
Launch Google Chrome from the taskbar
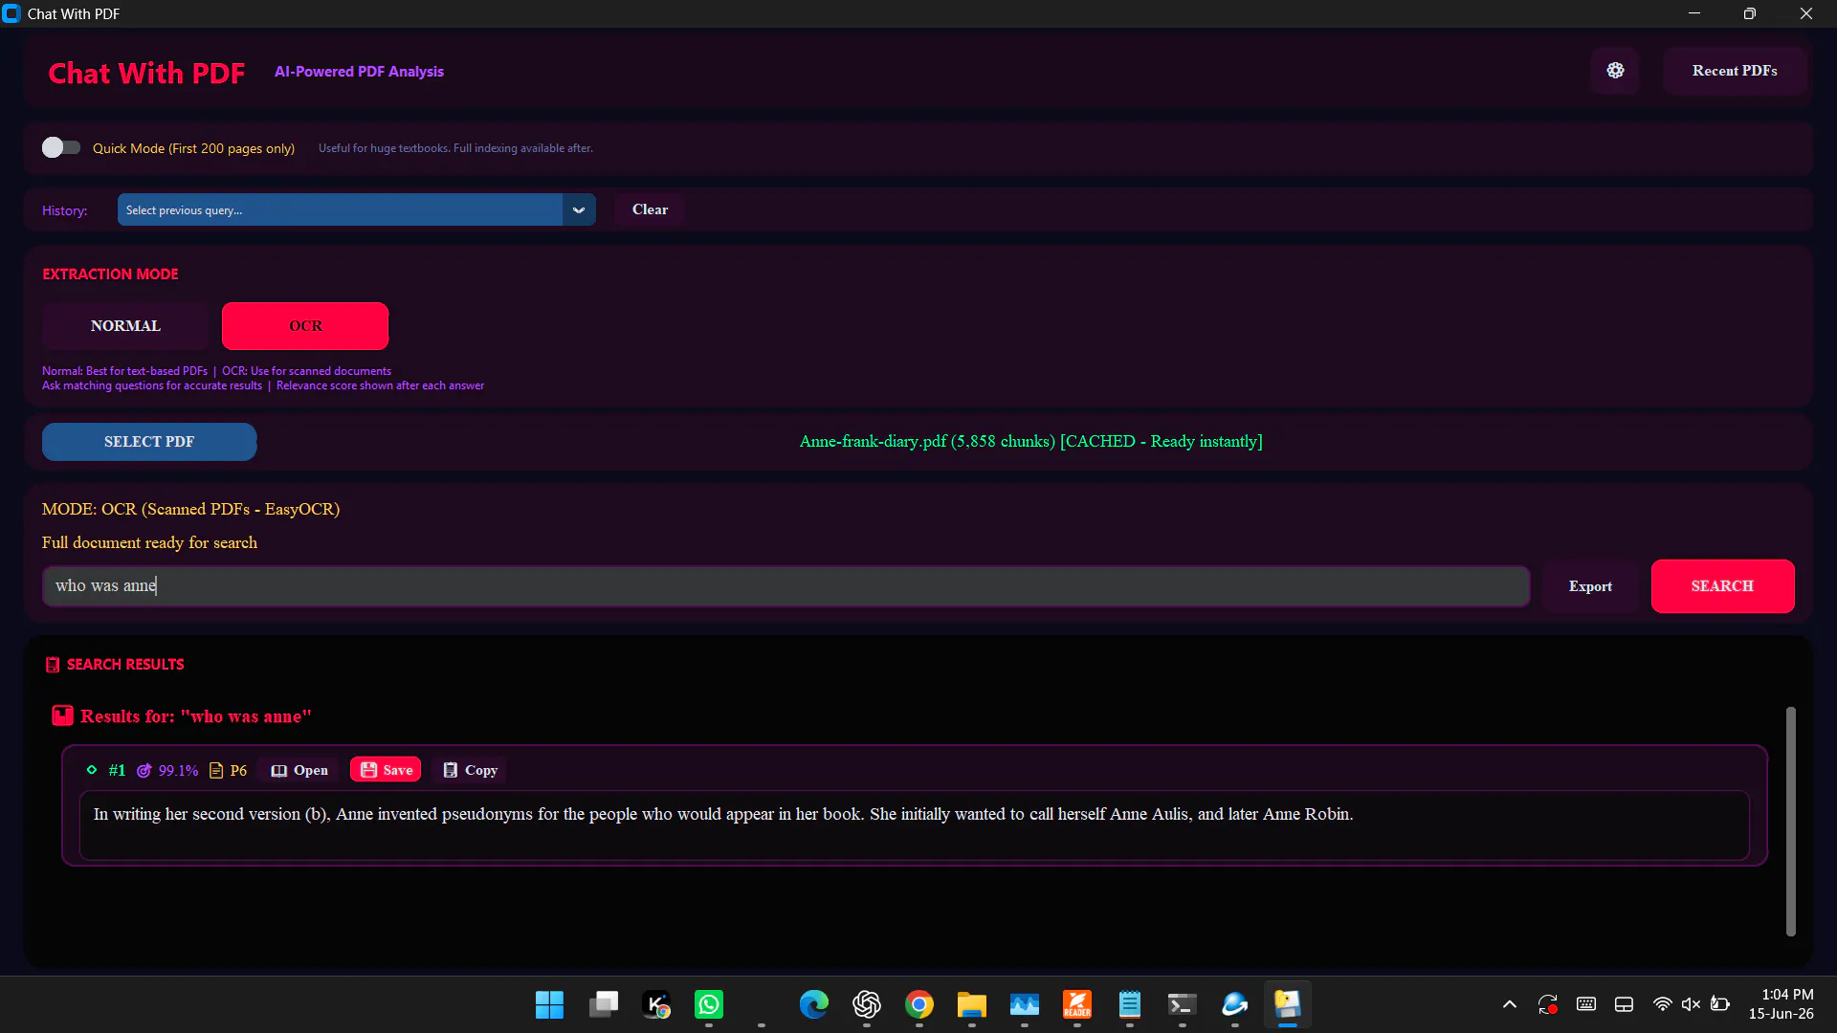[919, 1005]
